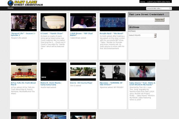Click 'Don Q asked:' text
Image resolution: width=179 pixels, height=119 pixels.
tap(75, 85)
